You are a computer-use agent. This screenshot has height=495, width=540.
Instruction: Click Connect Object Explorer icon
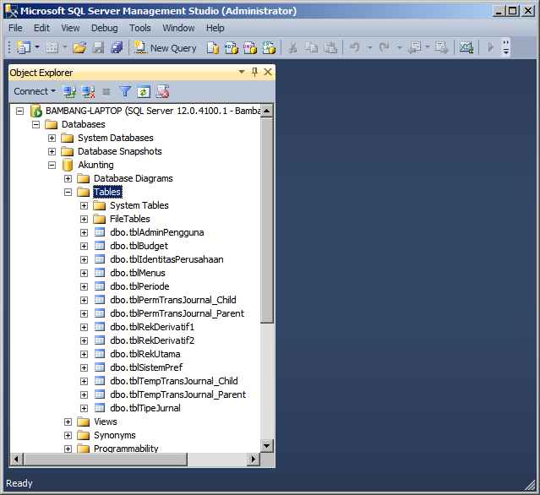[x=69, y=91]
